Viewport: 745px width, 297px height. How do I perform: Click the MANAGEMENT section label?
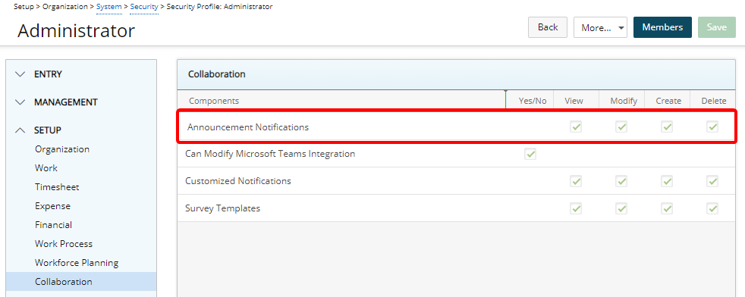(66, 102)
